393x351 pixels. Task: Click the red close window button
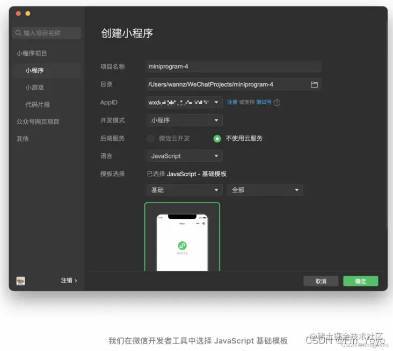pos(18,13)
